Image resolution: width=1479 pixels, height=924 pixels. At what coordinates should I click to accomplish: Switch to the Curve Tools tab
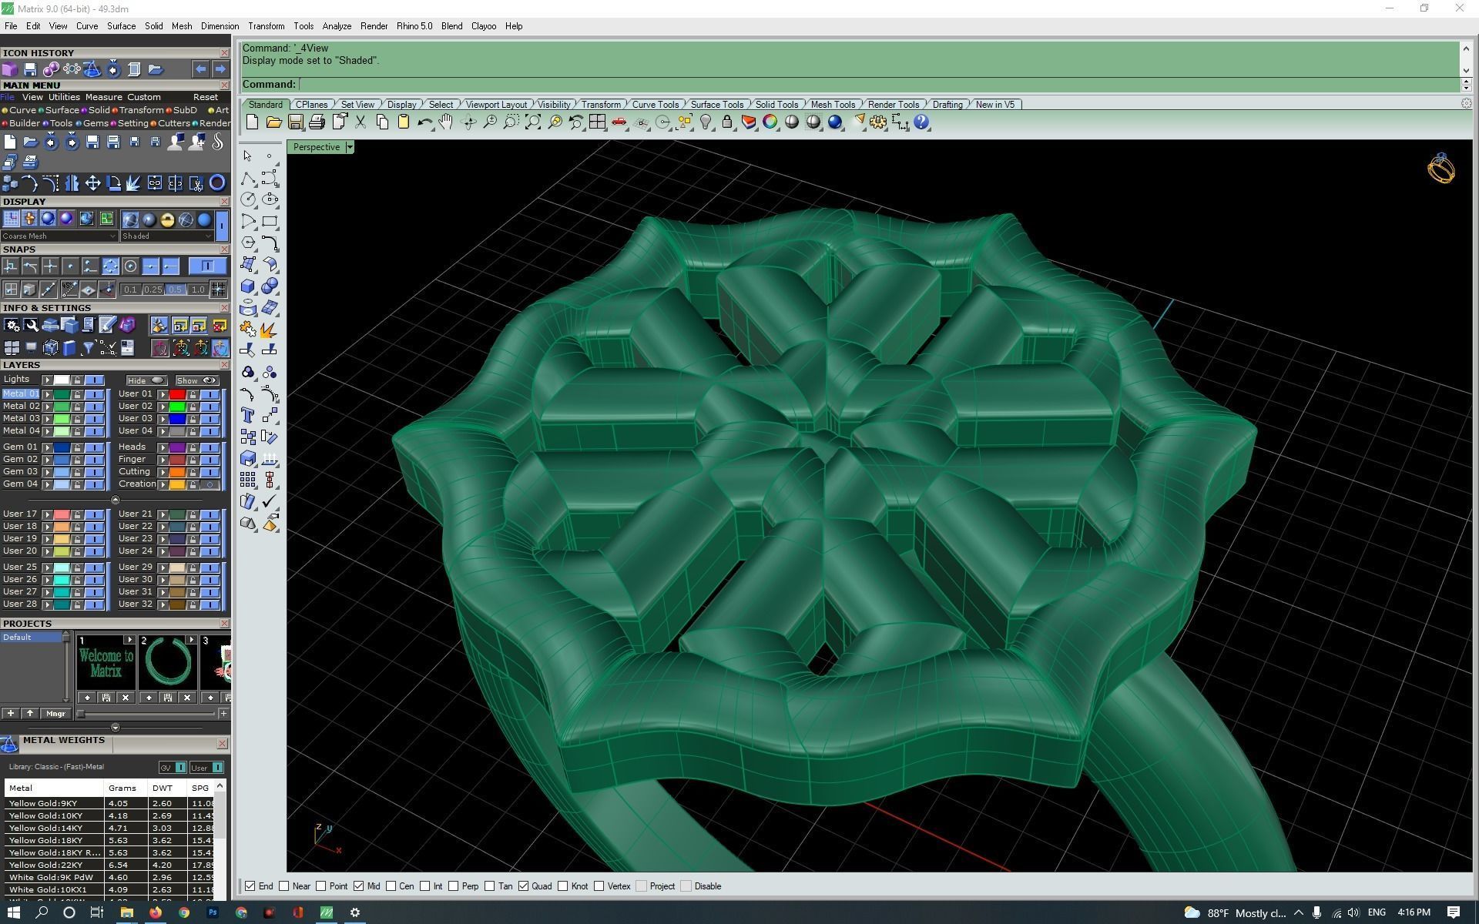point(656,105)
